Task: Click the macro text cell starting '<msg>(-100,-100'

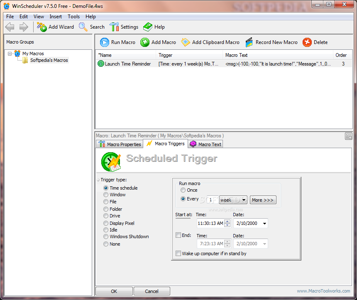Action: pos(278,64)
